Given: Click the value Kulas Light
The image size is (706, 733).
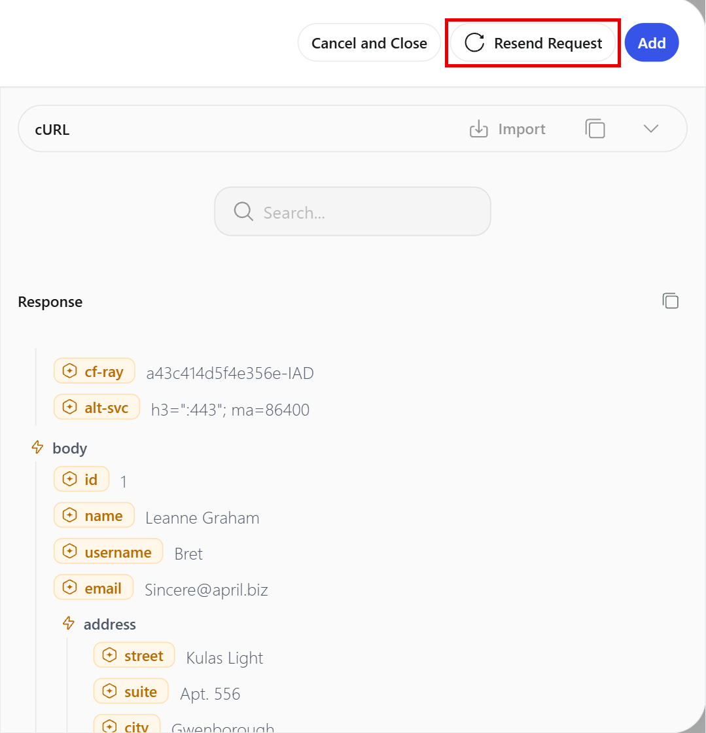Looking at the screenshot, I should (x=224, y=658).
